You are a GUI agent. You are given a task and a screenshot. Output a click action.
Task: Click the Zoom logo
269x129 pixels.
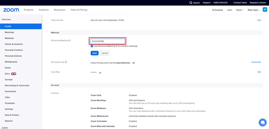[11, 10]
